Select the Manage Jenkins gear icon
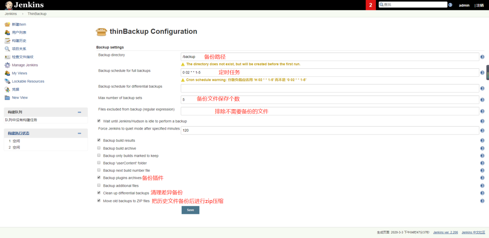Viewport: 489px width, 238px height. point(7,65)
